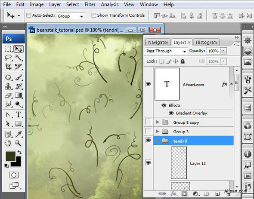Viewport: 254px width, 199px height.
Task: Select the Magic Wand tool
Action: tap(19, 58)
